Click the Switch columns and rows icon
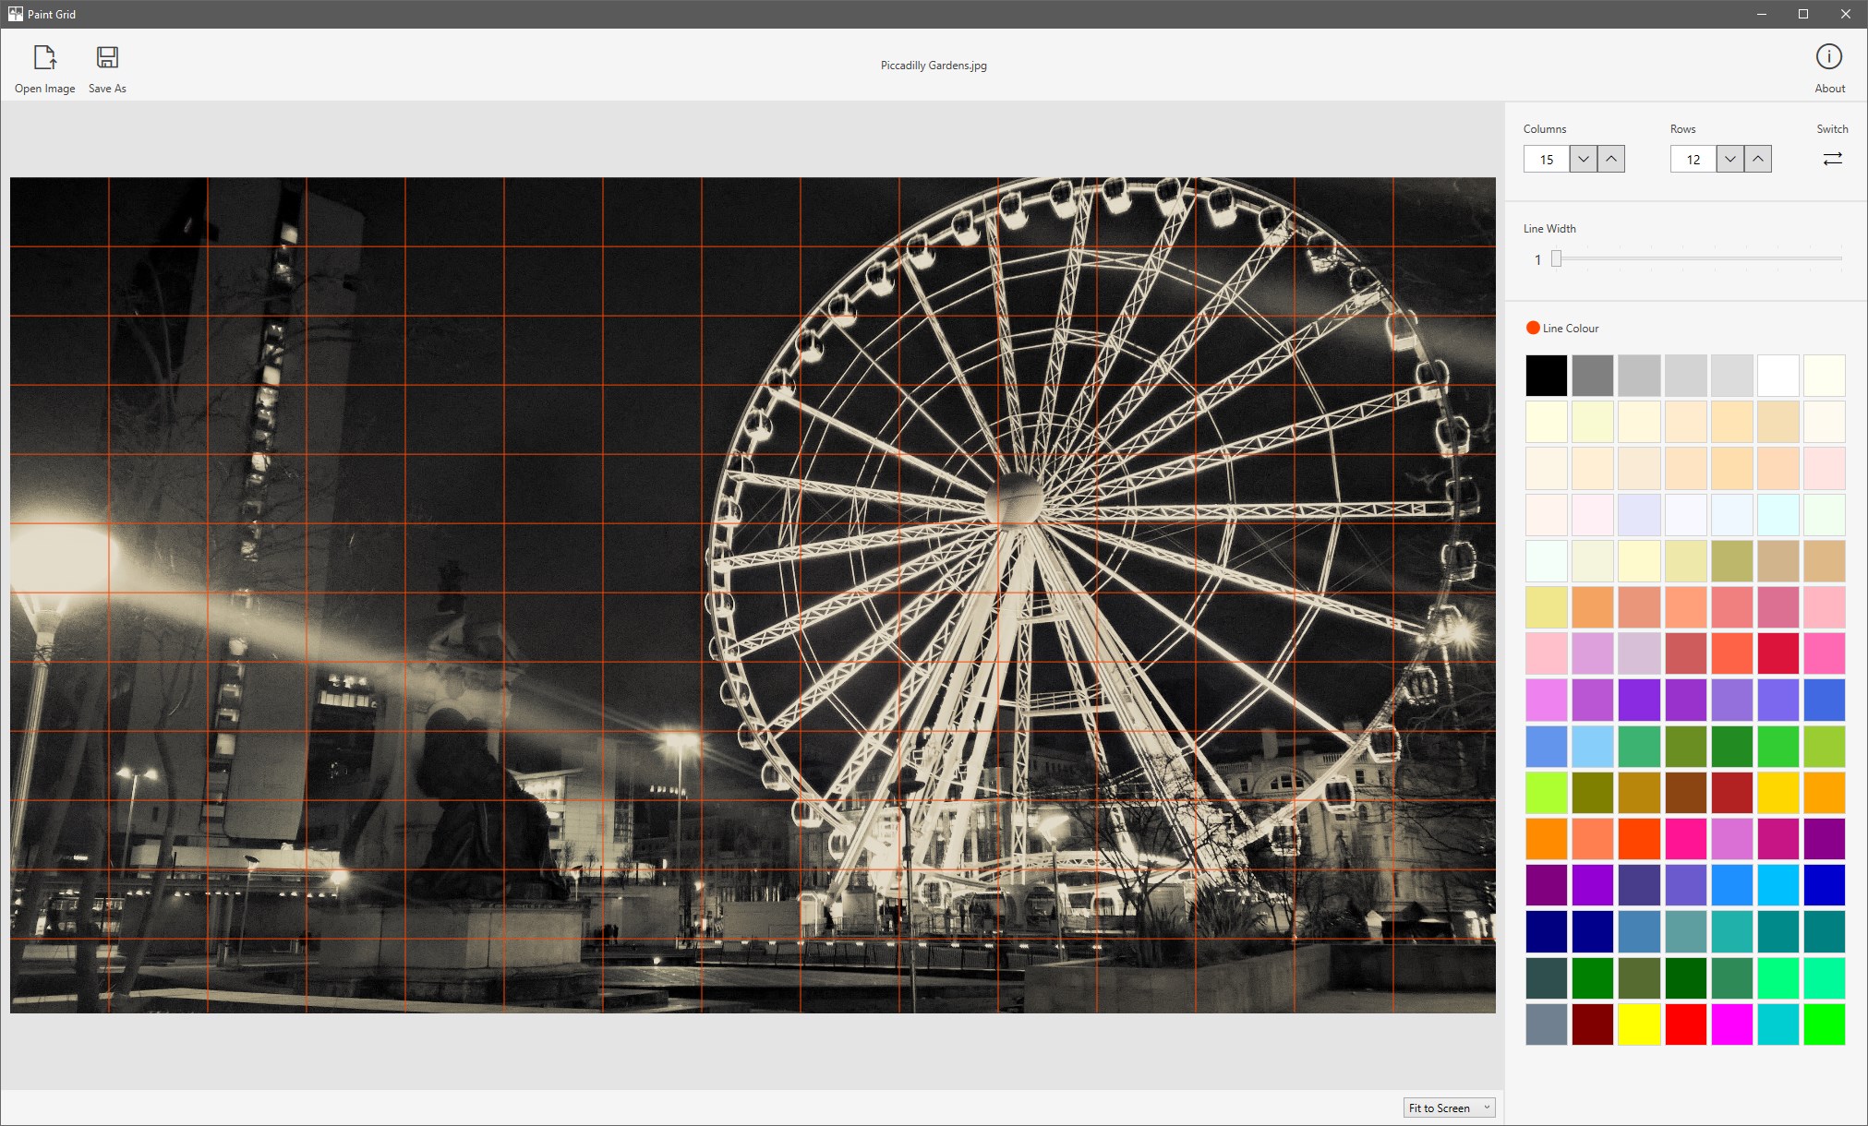1868x1126 pixels. click(x=1832, y=159)
